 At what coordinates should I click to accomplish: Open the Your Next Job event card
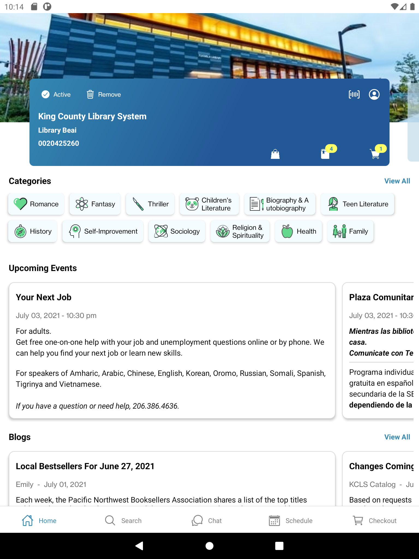(172, 350)
